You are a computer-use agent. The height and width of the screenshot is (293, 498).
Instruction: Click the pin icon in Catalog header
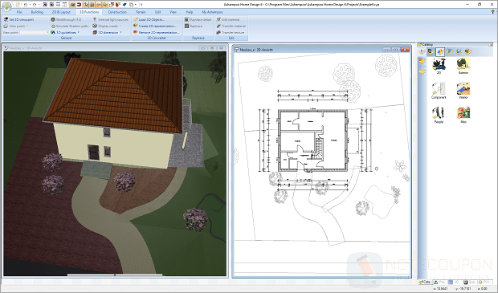click(x=491, y=45)
